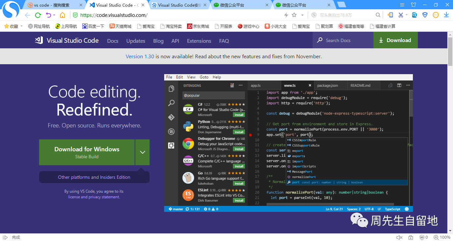Expand the download options arrow beside Download for Windows
Image resolution: width=453 pixels, height=241 pixels.
tap(143, 152)
